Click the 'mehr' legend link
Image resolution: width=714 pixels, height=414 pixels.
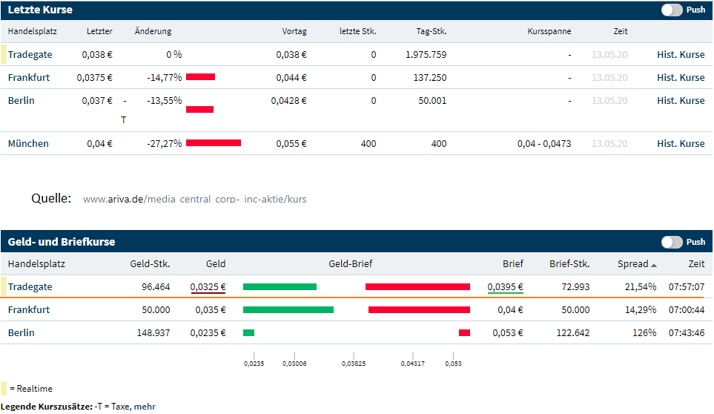[x=145, y=407]
